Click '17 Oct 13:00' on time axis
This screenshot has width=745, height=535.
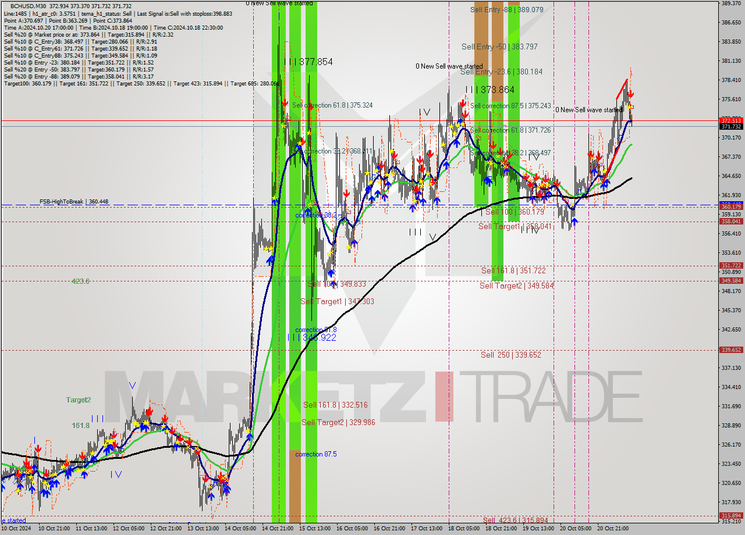(x=427, y=529)
